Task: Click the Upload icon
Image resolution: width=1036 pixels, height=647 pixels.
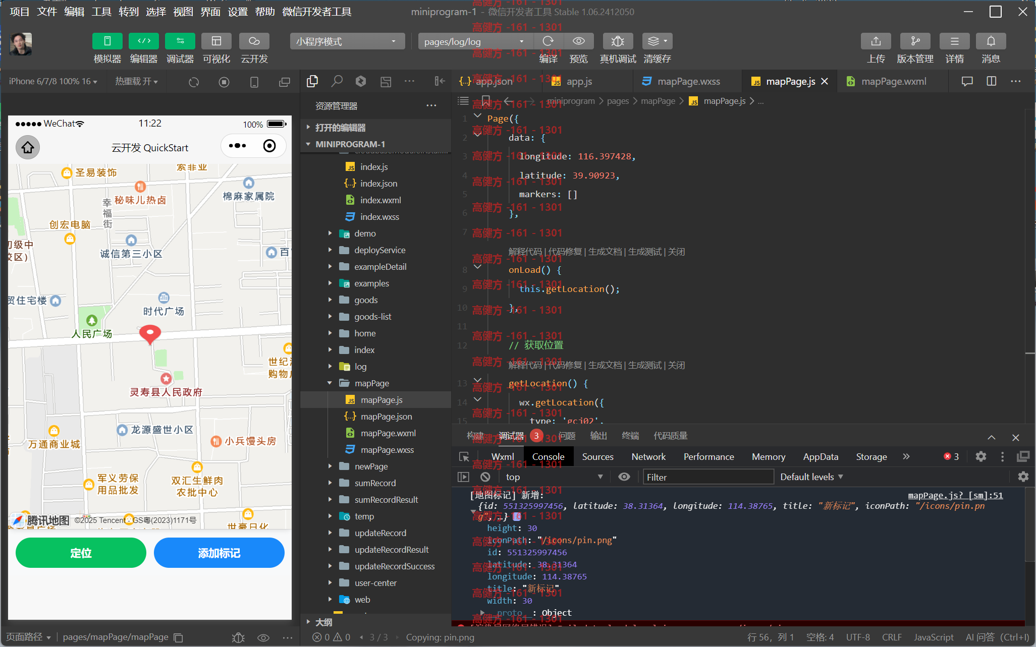Action: [876, 41]
